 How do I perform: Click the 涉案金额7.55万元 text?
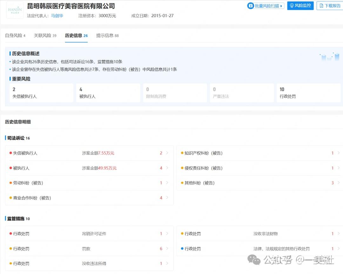(x=98, y=153)
